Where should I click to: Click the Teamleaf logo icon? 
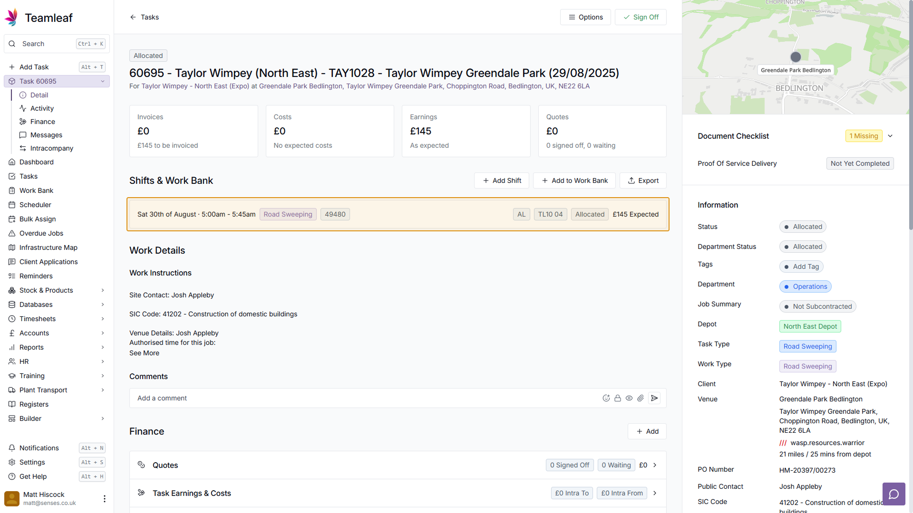coord(12,18)
